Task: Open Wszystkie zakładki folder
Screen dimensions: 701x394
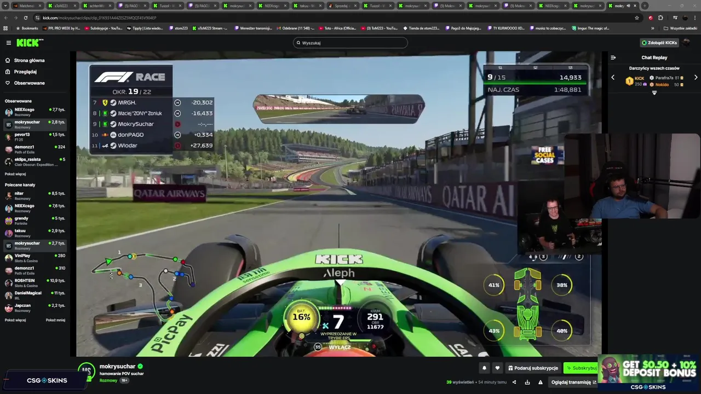Action: (x=680, y=28)
